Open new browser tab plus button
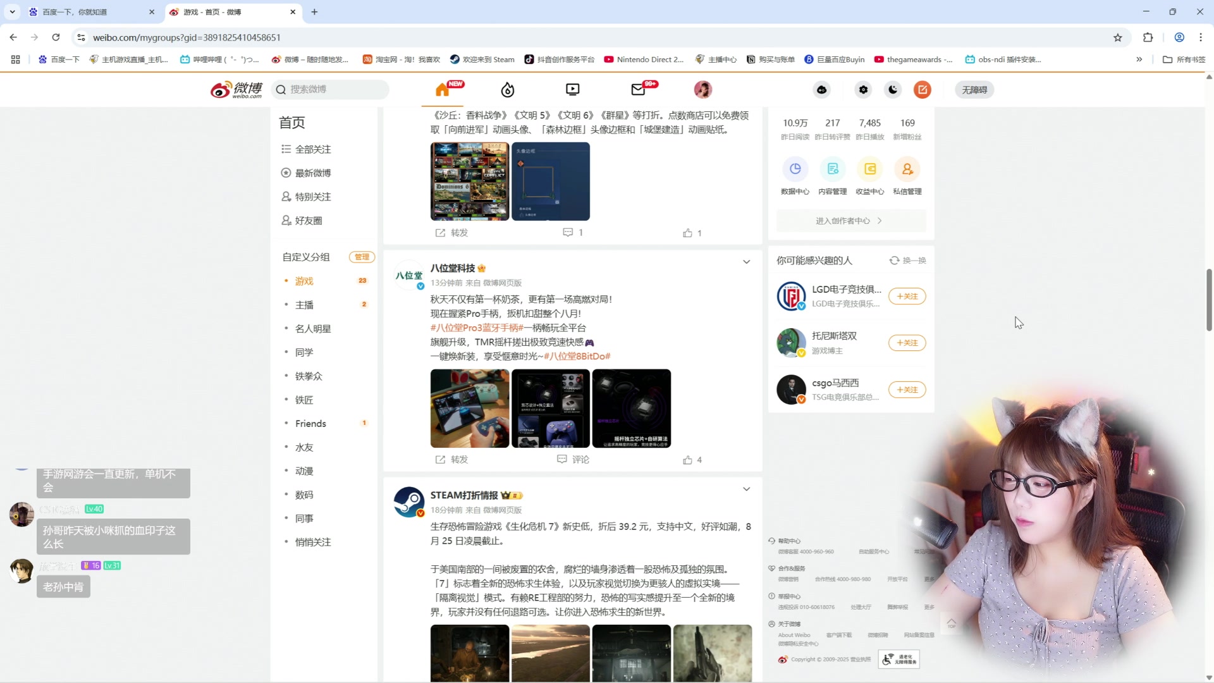This screenshot has height=683, width=1214. click(x=314, y=12)
